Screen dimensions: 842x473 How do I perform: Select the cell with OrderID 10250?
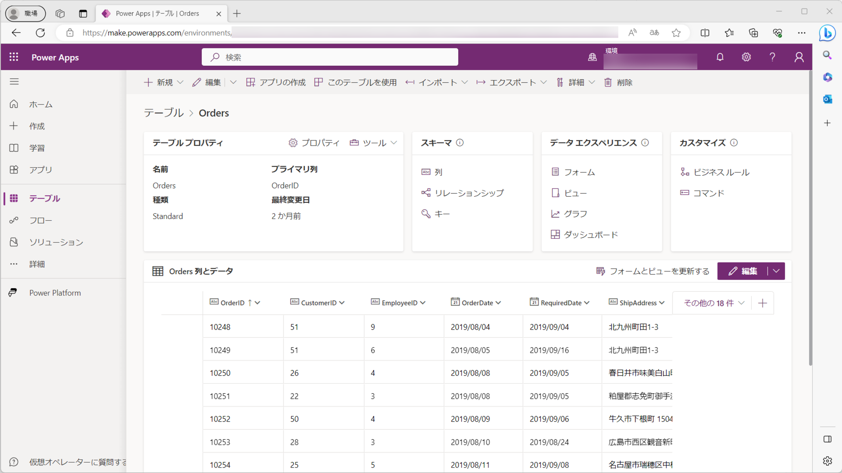pos(243,373)
